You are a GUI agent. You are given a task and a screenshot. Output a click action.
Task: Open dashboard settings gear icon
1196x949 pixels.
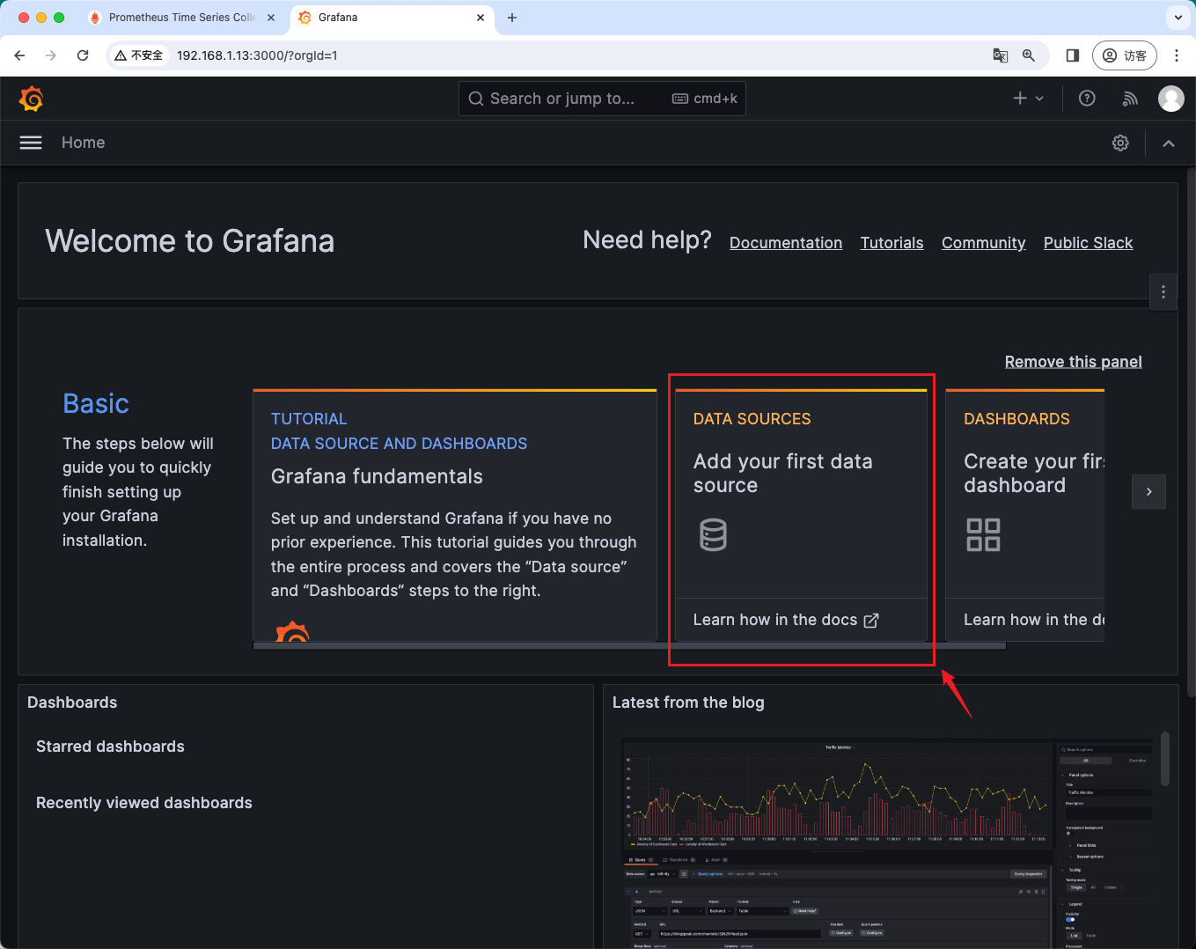coord(1120,143)
